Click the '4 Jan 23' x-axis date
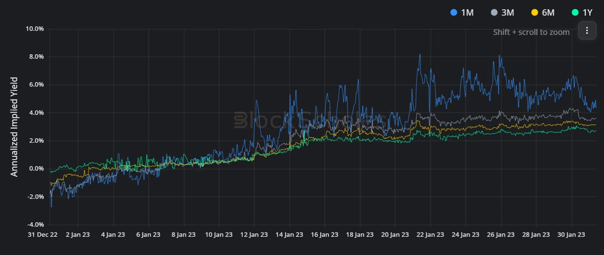Screen dimensions: 604x255 coord(113,235)
